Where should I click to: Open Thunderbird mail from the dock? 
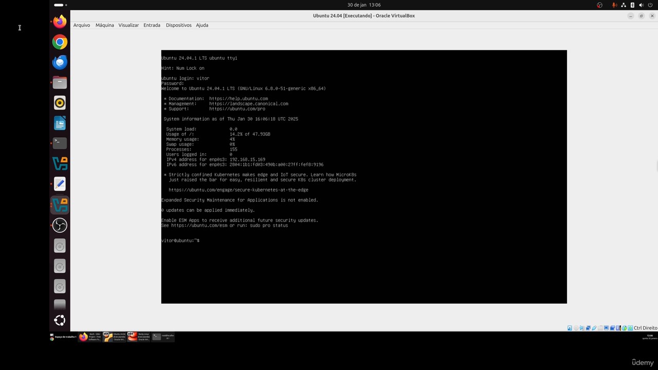click(x=60, y=62)
